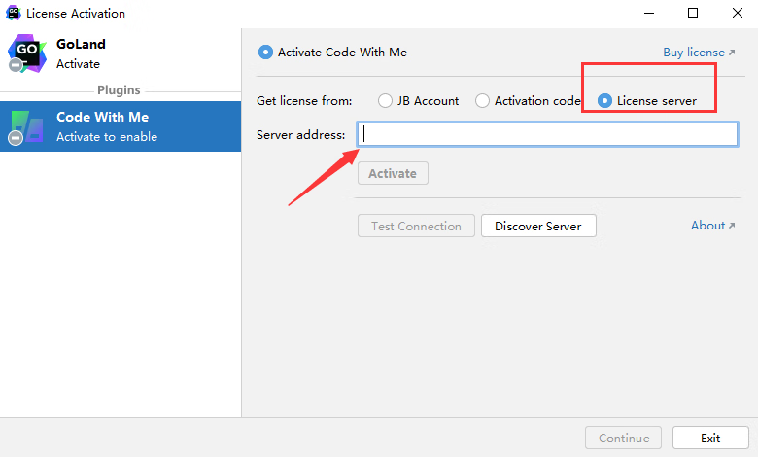Viewport: 758px width, 457px height.
Task: Click the Exit button
Action: [710, 438]
